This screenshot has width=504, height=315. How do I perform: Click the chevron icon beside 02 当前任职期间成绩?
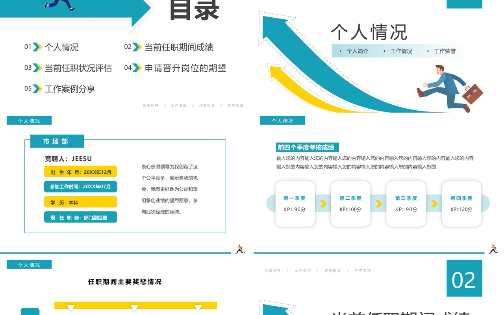click(137, 47)
